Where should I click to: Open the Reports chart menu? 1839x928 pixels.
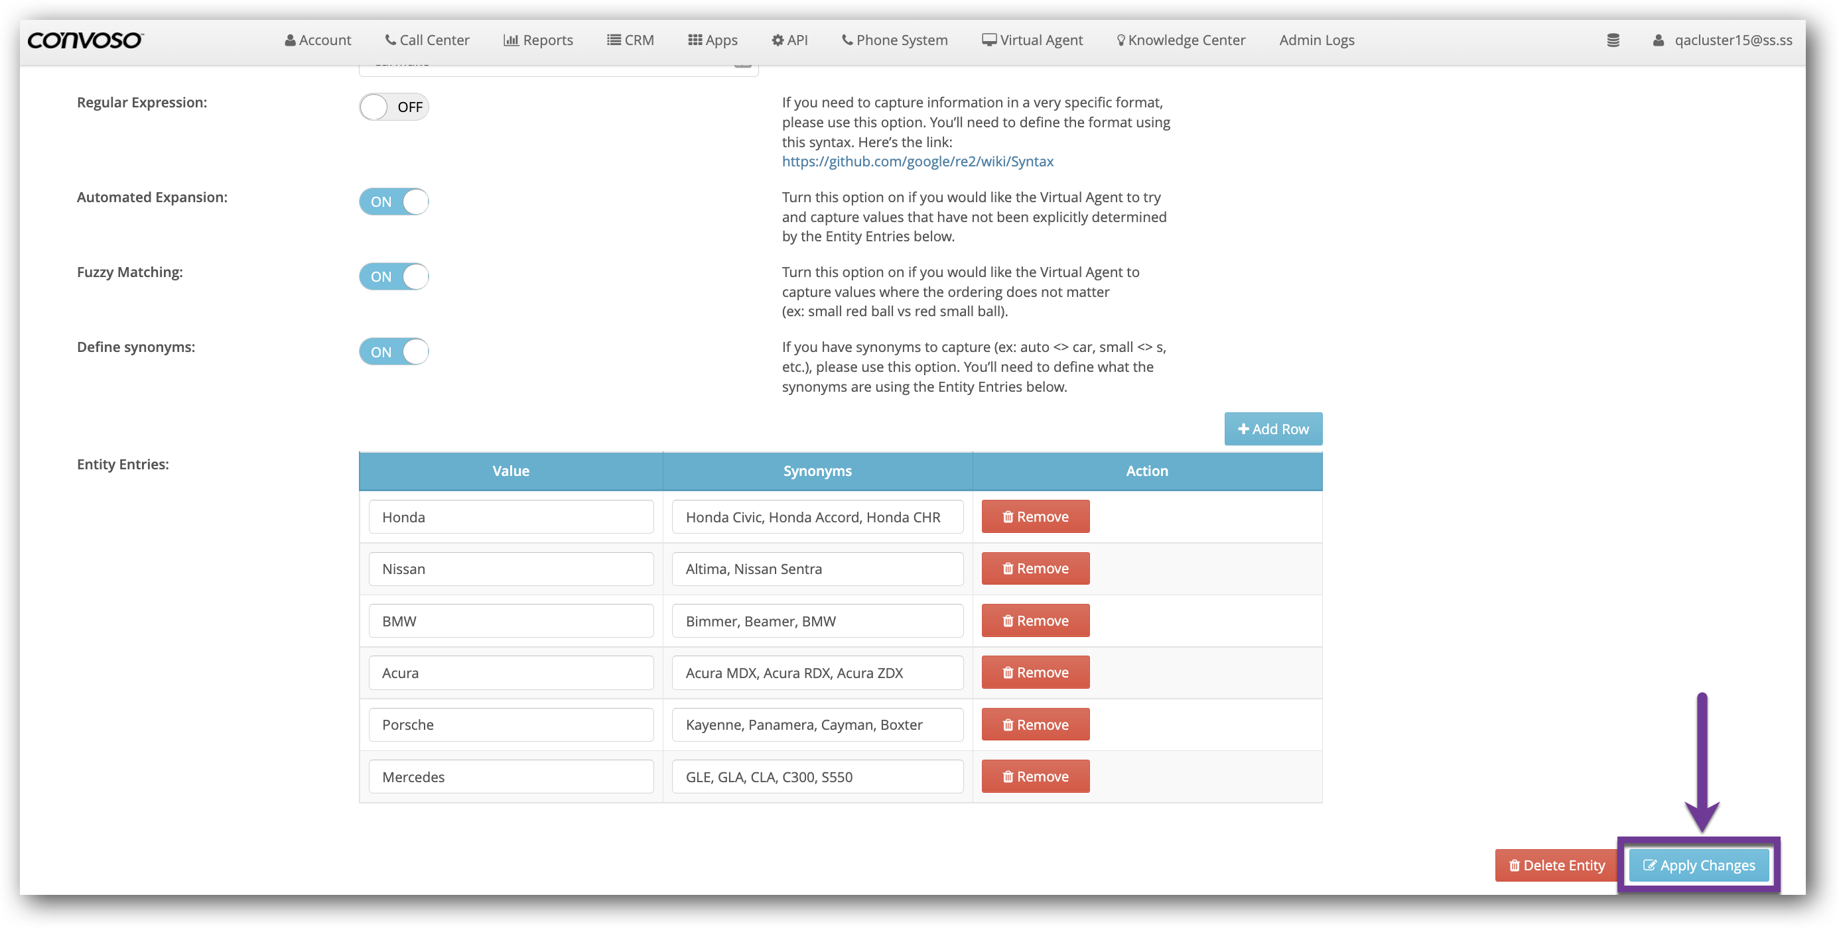[538, 40]
